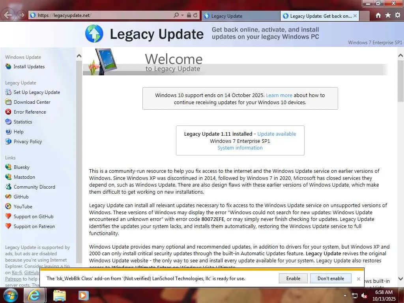
Task: Click the Internet Explorer taskbar button
Action: (x=34, y=295)
